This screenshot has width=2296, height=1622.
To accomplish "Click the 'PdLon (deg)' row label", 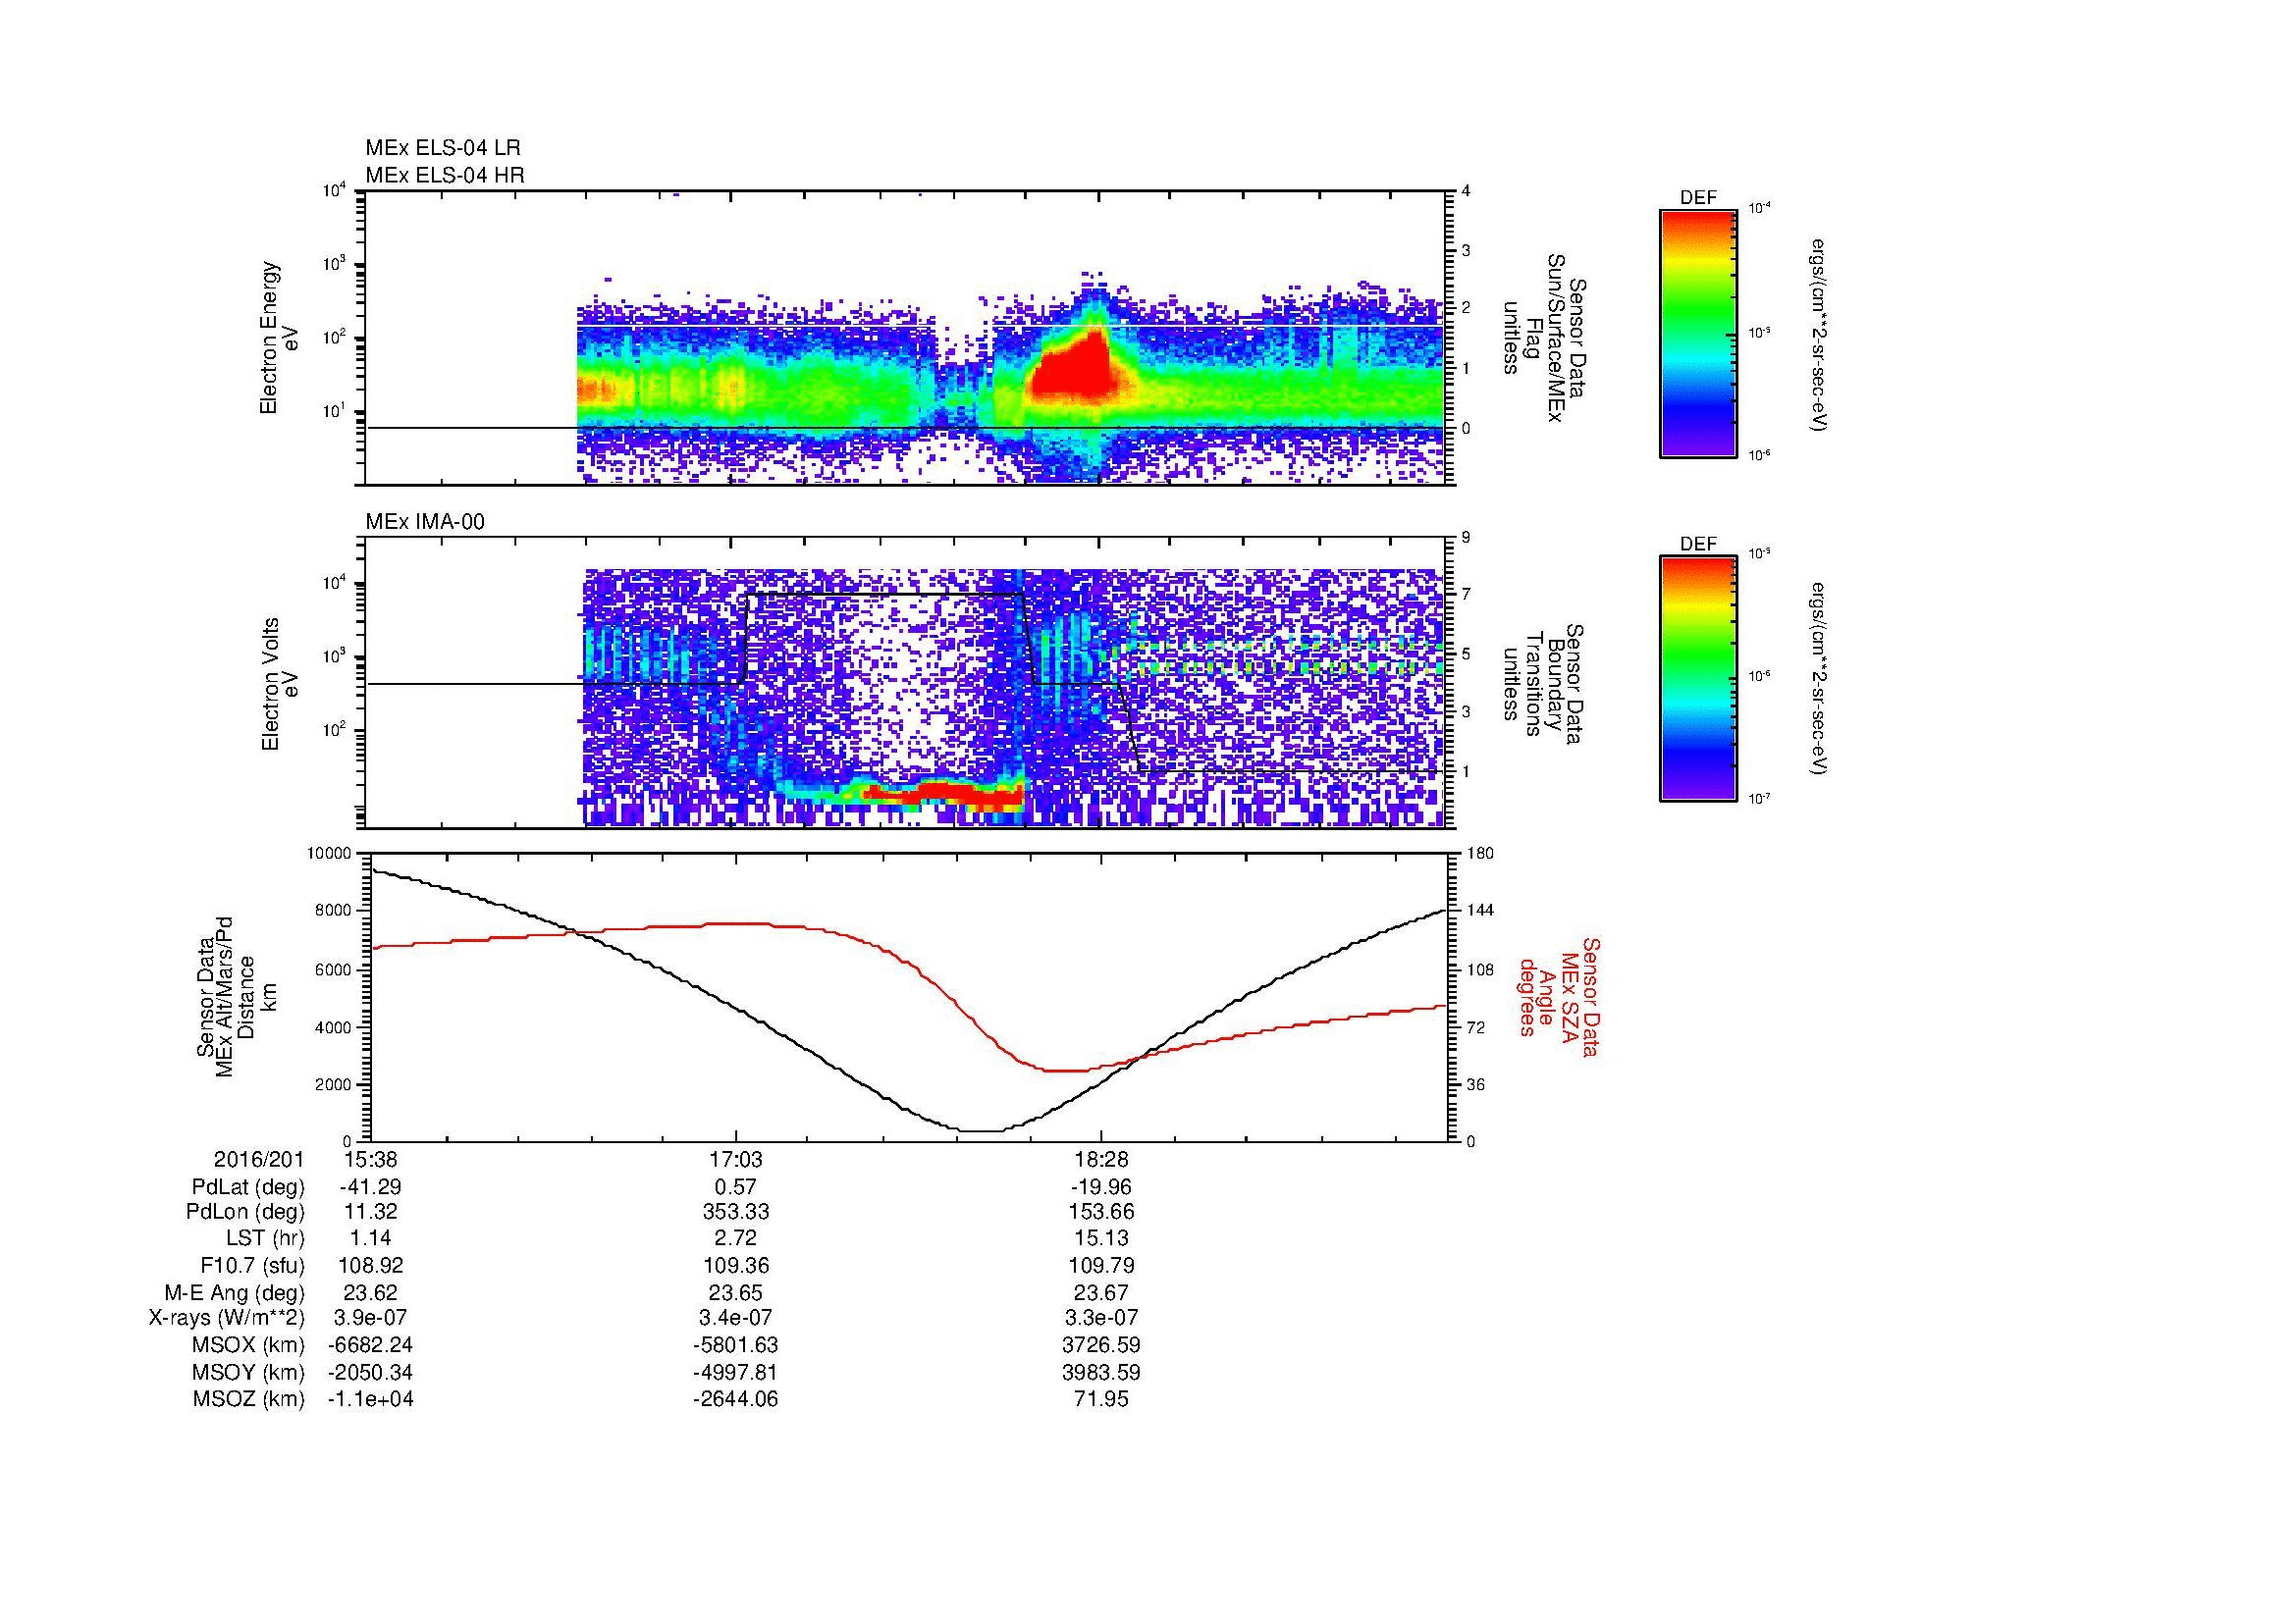I will click(x=245, y=1213).
